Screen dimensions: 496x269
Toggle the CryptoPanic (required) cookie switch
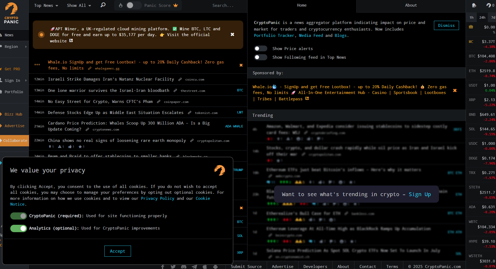tap(18, 216)
